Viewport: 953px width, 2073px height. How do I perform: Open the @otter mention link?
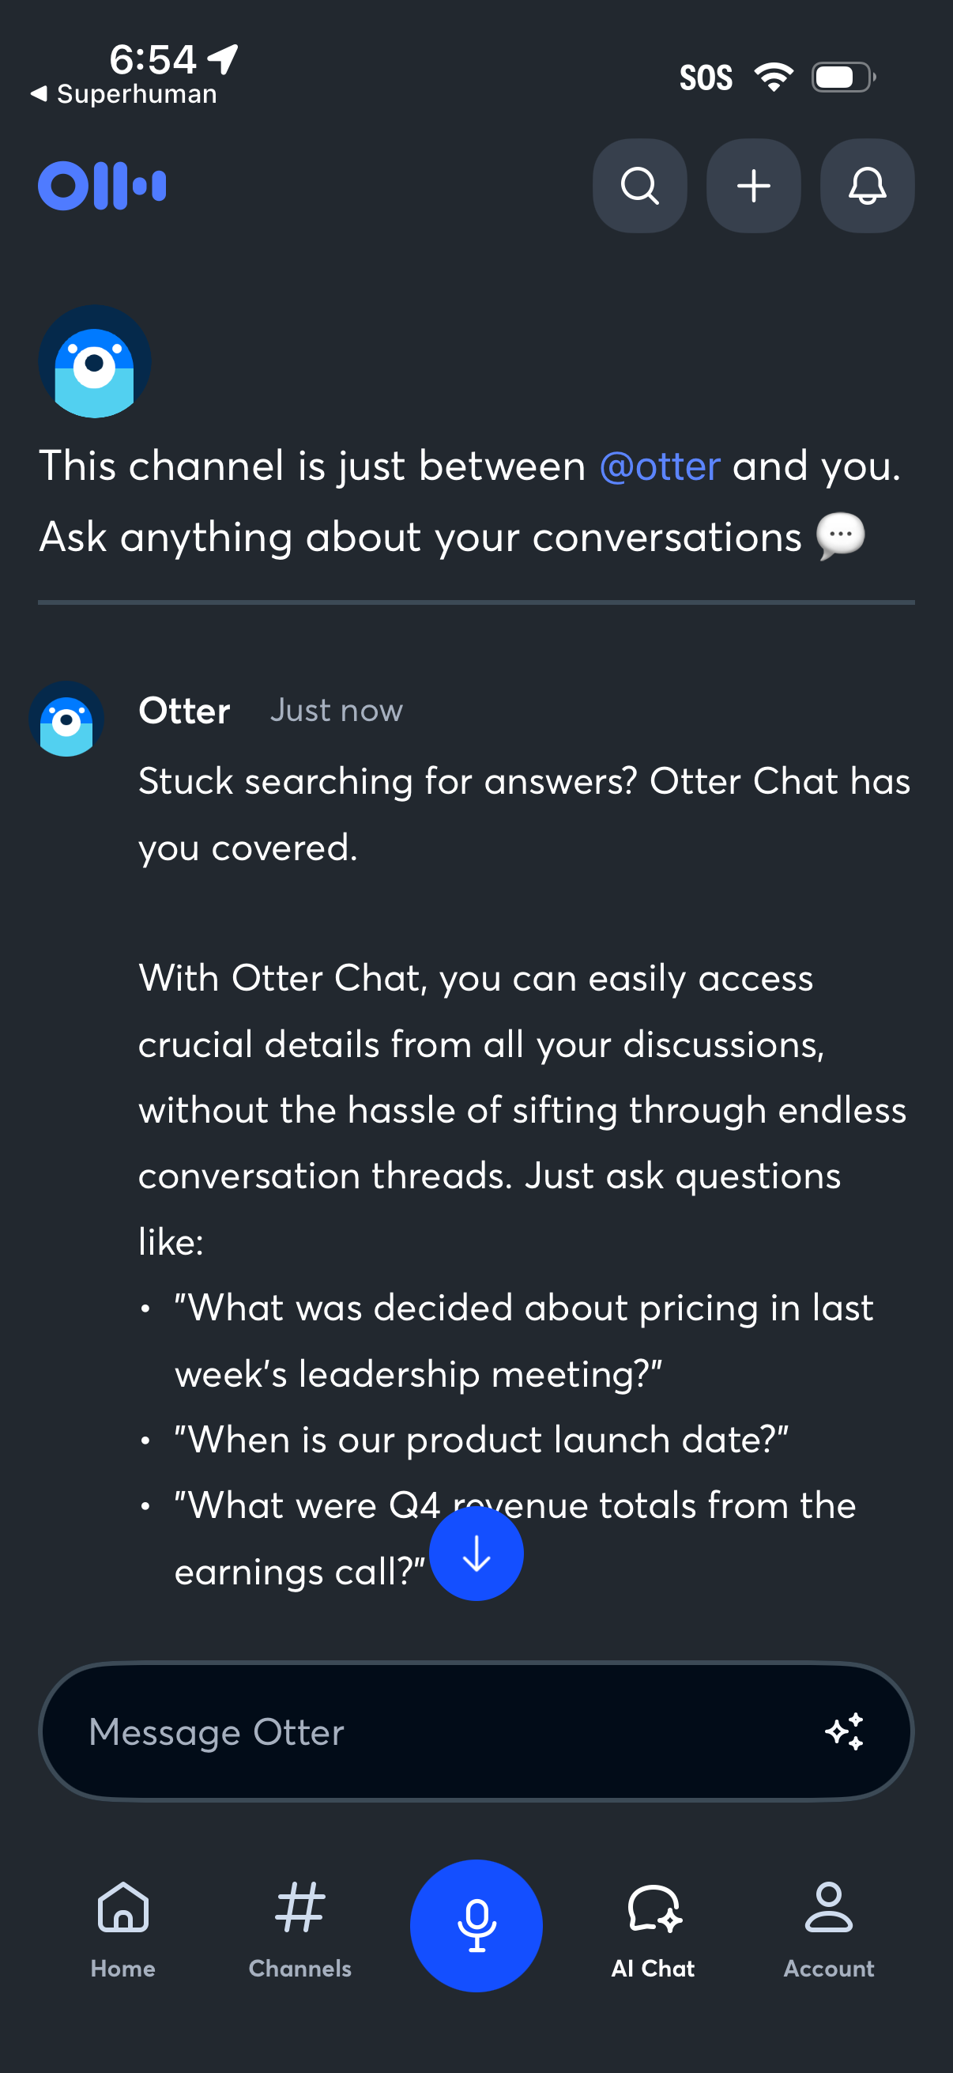click(x=659, y=465)
